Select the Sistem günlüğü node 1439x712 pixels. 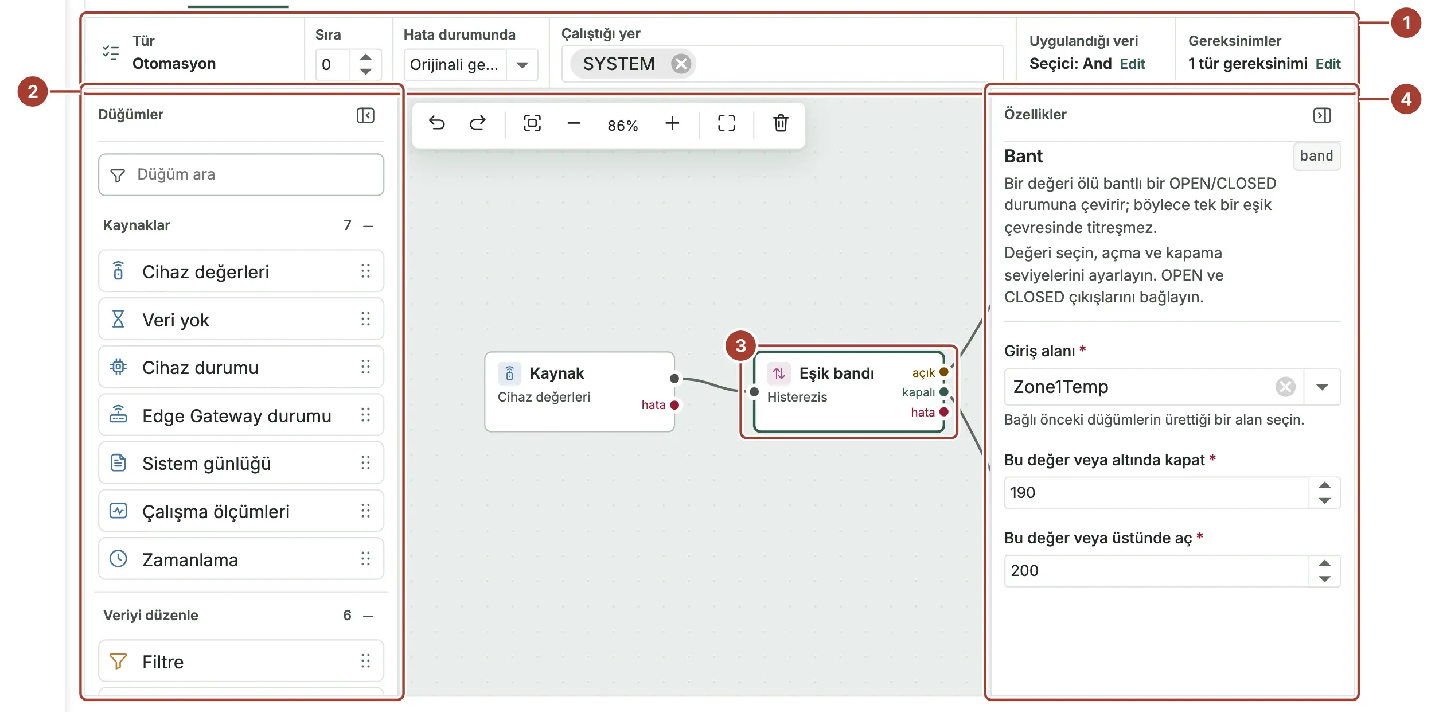[241, 463]
